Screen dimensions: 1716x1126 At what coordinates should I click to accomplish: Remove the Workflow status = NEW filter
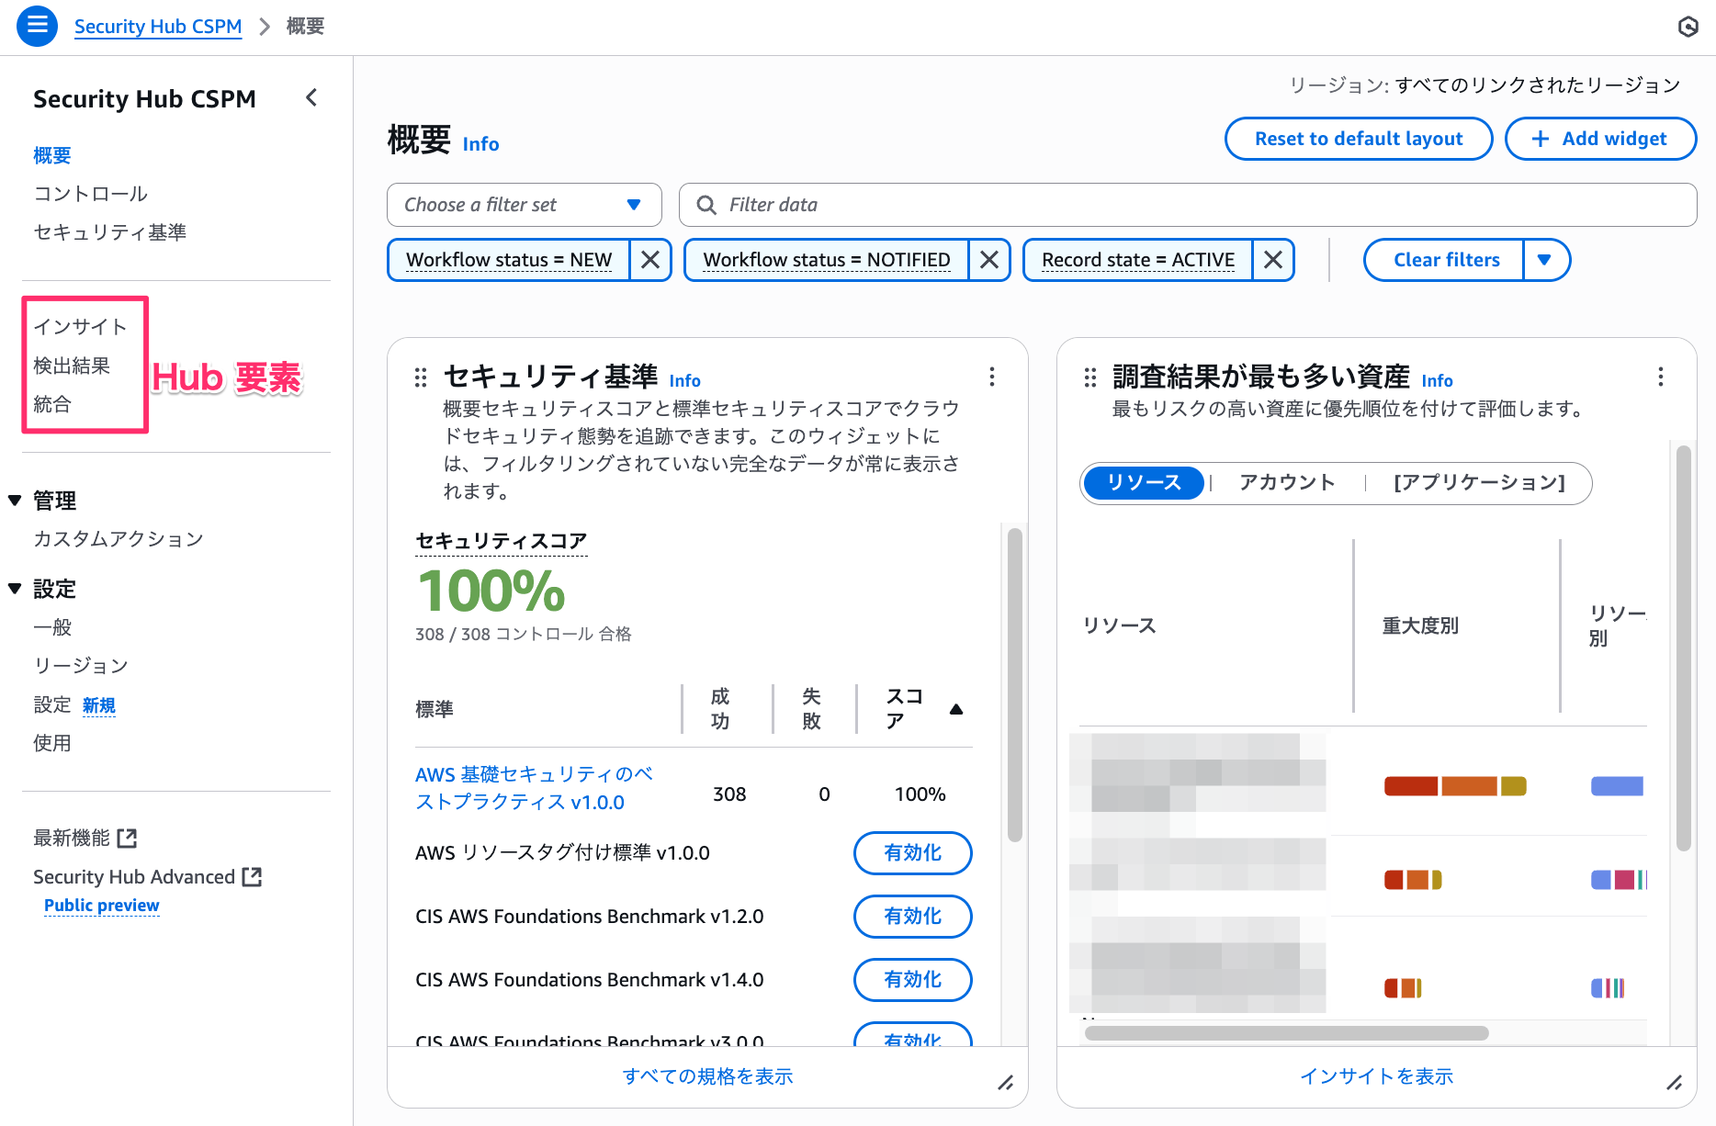pos(650,260)
